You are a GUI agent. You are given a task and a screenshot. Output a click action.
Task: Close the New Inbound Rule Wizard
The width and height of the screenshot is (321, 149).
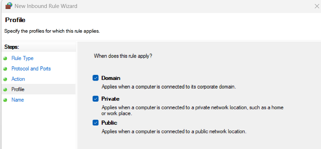316,6
